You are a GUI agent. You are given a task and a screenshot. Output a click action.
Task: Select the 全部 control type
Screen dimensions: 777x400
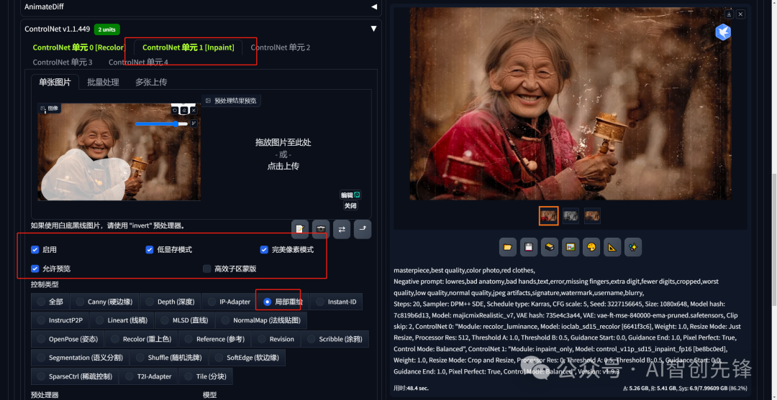click(x=50, y=302)
